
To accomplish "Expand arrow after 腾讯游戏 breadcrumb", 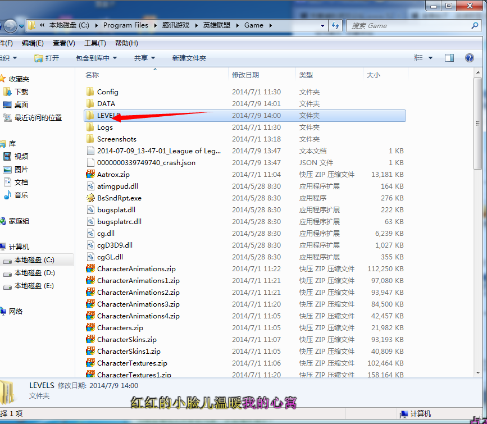I will 196,25.
